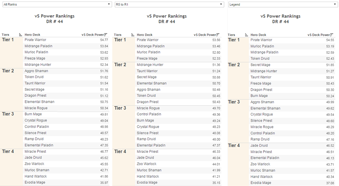Select Burn Mage in Legend table
This screenshot has width=339, height=186.
tap(259, 96)
